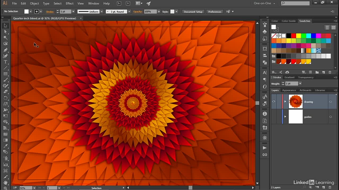The width and height of the screenshot is (339, 190).
Task: Create a new color group folder
Action: pyautogui.click(x=317, y=72)
